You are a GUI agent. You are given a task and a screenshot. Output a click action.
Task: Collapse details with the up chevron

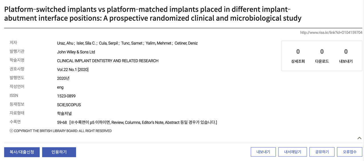(359, 138)
